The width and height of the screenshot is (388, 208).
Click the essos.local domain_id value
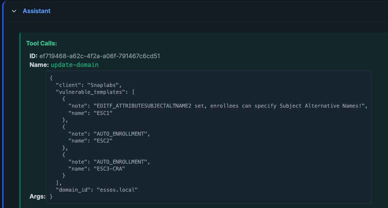(x=117, y=189)
